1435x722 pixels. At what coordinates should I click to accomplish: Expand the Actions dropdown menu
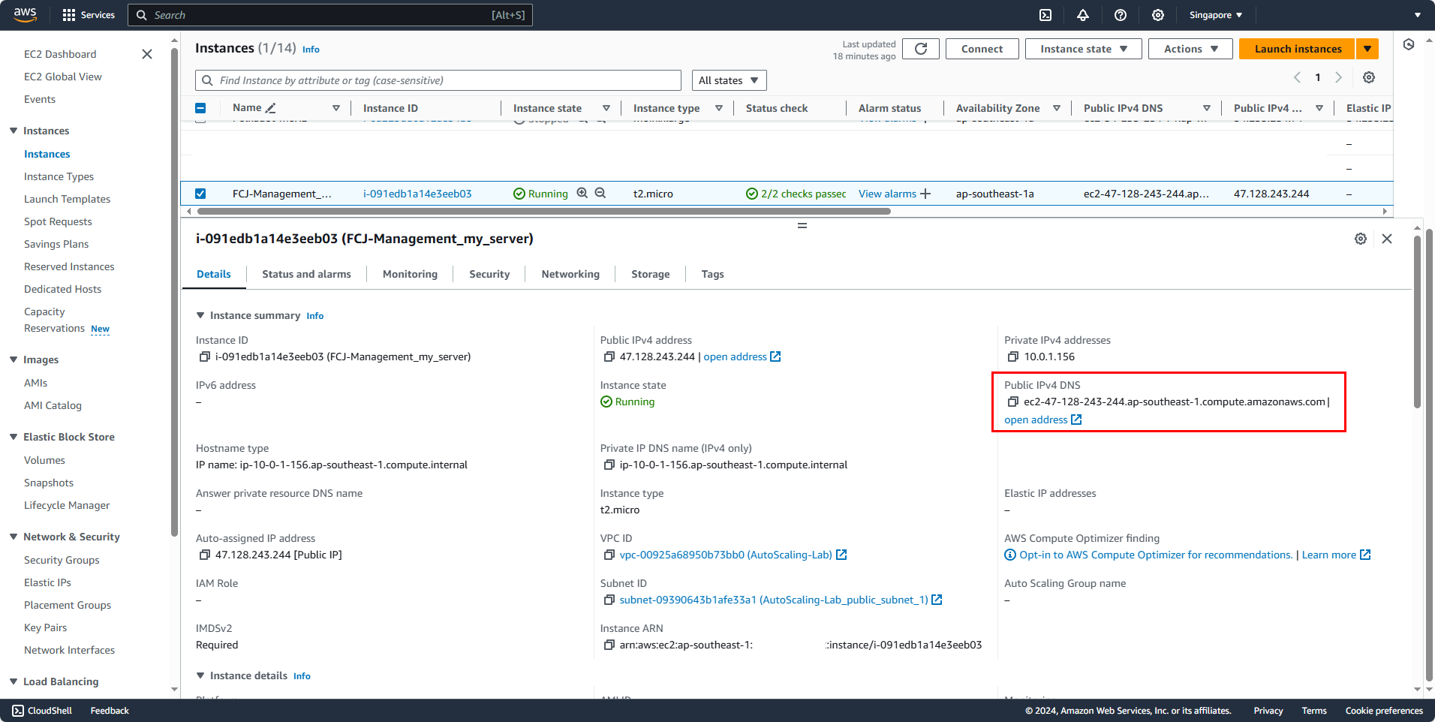click(x=1190, y=49)
